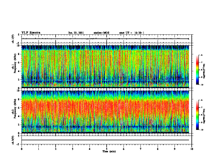The image size is (216, 167).
Task: Click the "station=MOS" label
Action: tap(101, 33)
